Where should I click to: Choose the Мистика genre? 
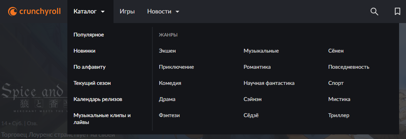click(339, 99)
